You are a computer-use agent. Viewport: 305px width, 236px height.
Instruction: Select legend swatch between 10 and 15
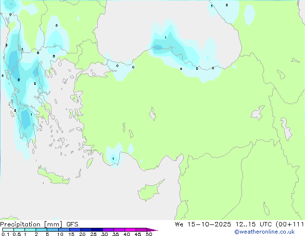(64, 230)
